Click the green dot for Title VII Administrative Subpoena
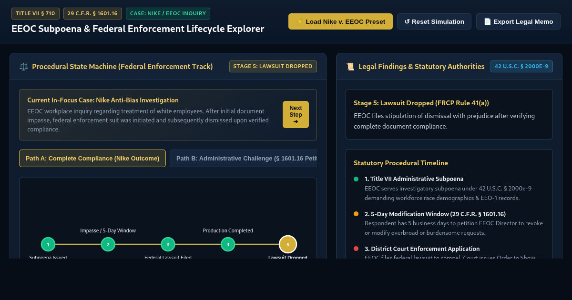Image resolution: width=572 pixels, height=300 pixels. click(356, 179)
